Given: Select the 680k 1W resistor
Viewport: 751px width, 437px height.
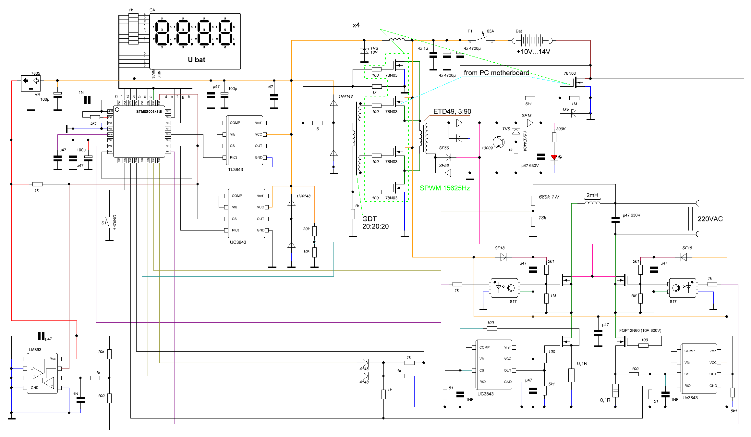Looking at the screenshot, I should tap(533, 200).
